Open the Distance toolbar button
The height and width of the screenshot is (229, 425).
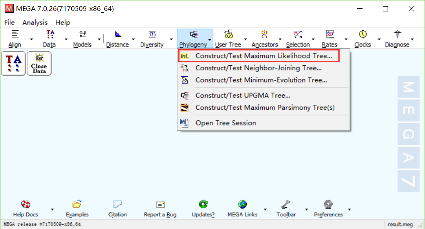point(117,39)
